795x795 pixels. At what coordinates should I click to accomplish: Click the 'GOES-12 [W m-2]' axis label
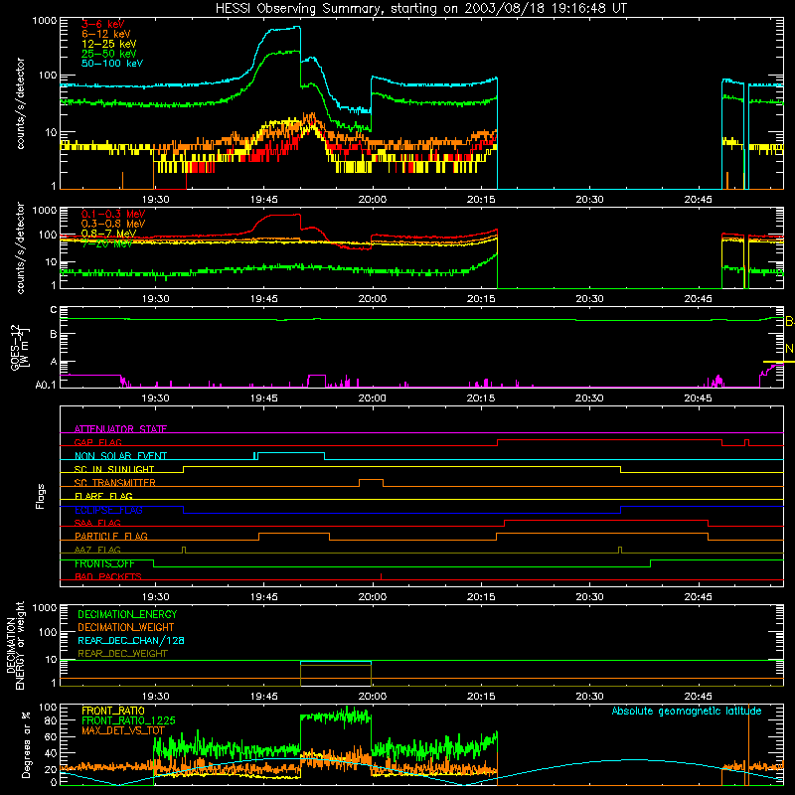click(x=20, y=347)
